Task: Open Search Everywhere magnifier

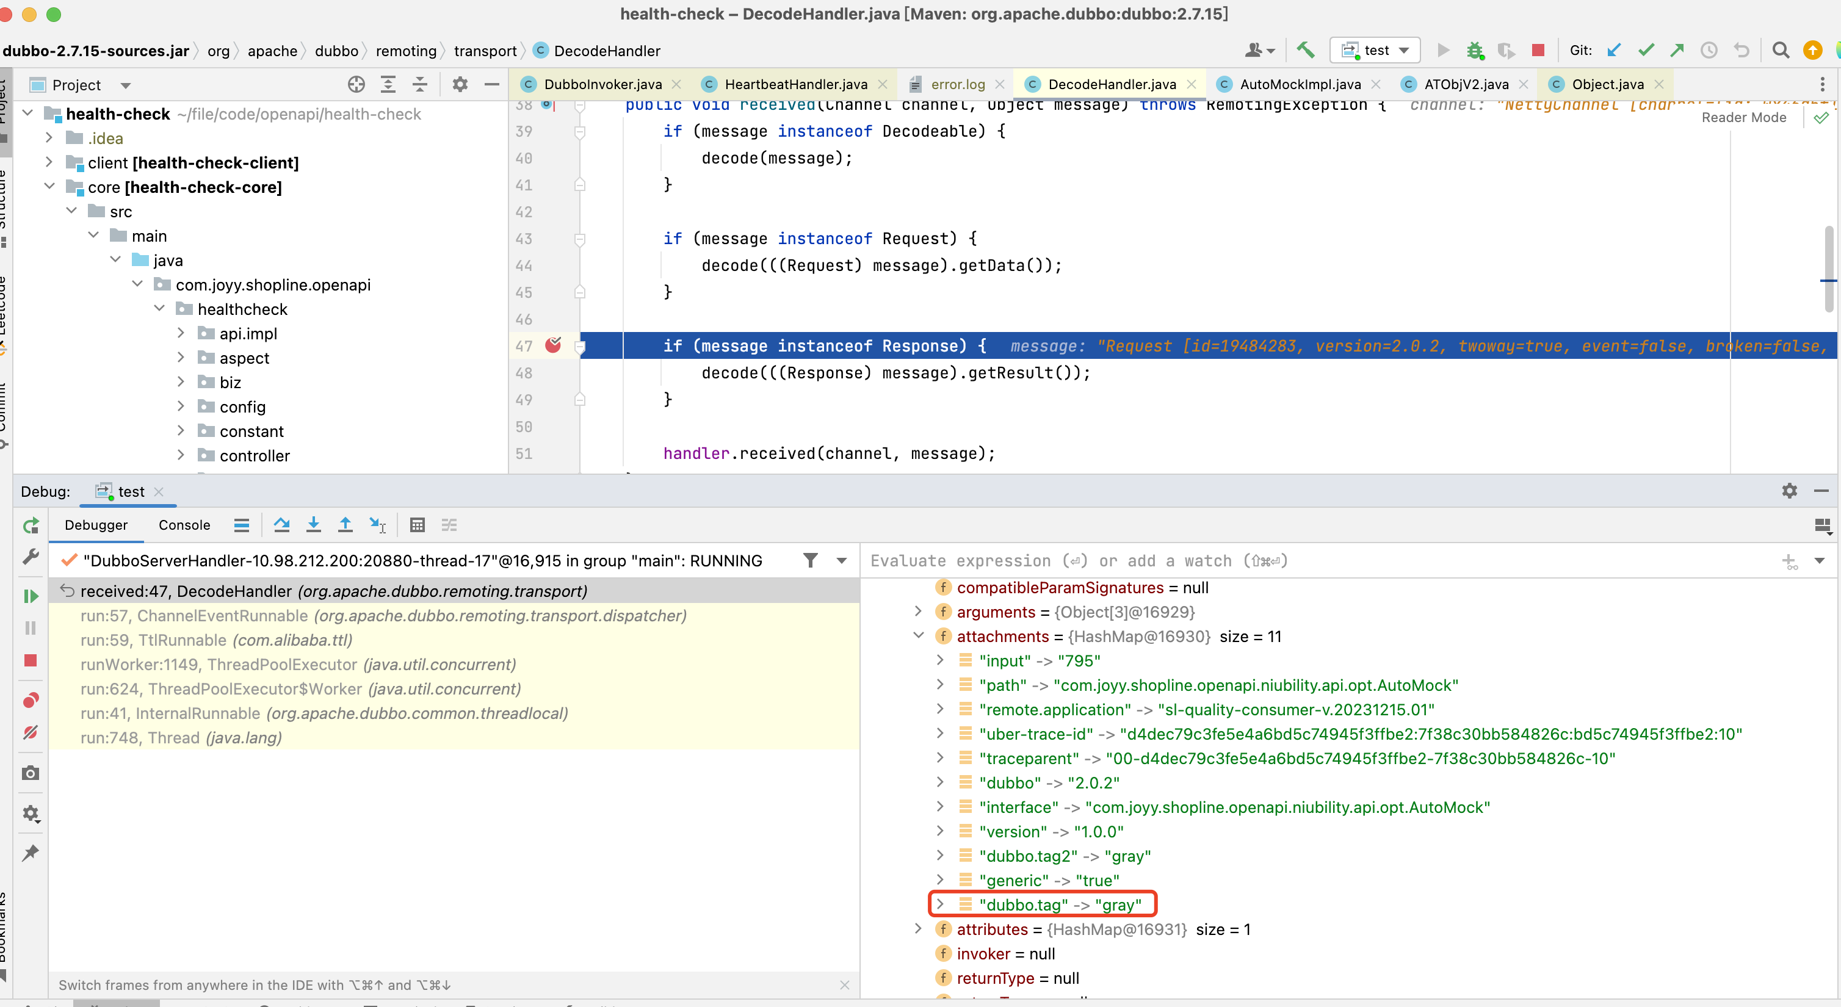Action: 1781,50
